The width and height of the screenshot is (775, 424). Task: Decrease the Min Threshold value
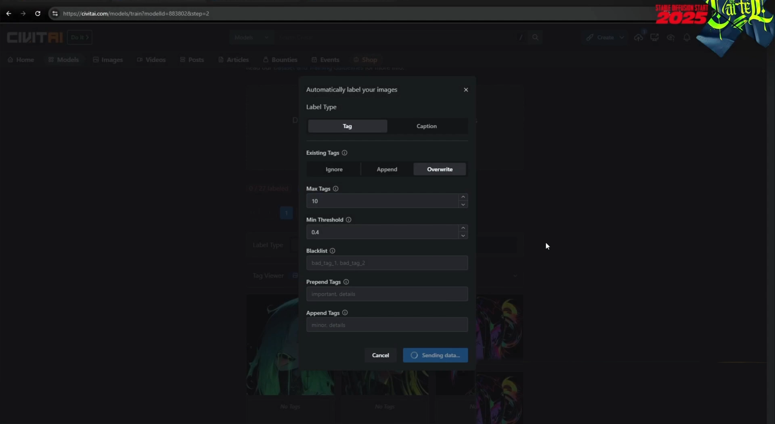463,236
